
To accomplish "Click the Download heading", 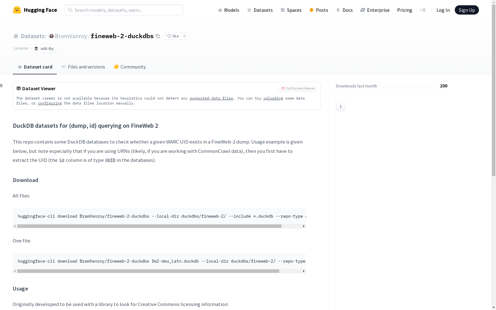I will (25, 180).
